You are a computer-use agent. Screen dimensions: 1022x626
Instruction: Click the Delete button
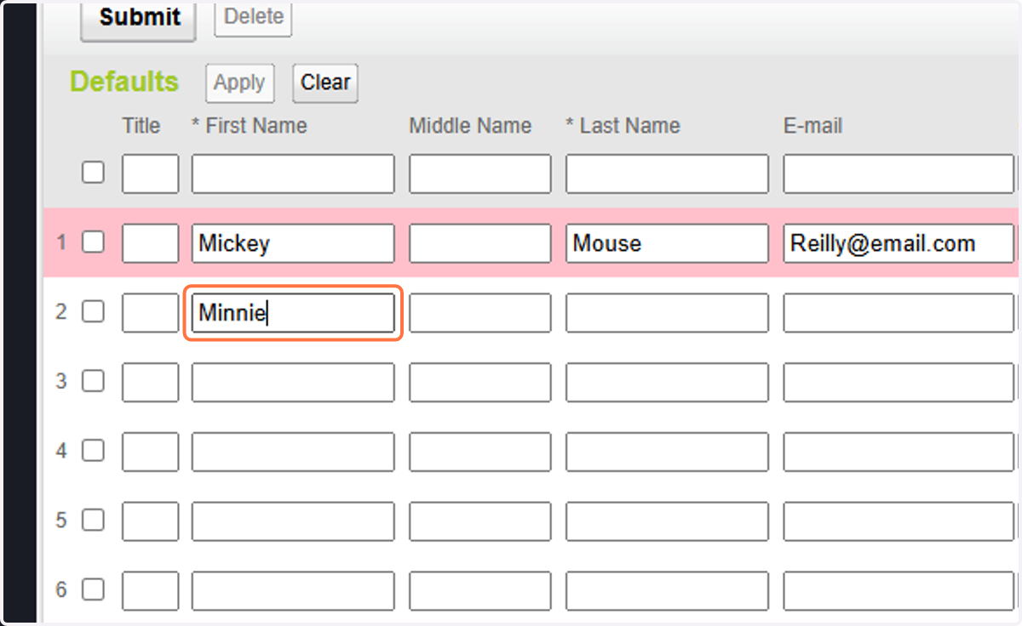[x=253, y=17]
